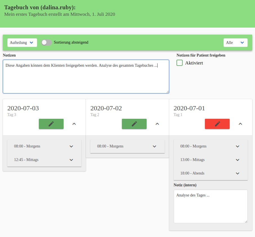The width and height of the screenshot is (255, 237).
Task: Click the Notiz (intern) text field
Action: point(210,205)
